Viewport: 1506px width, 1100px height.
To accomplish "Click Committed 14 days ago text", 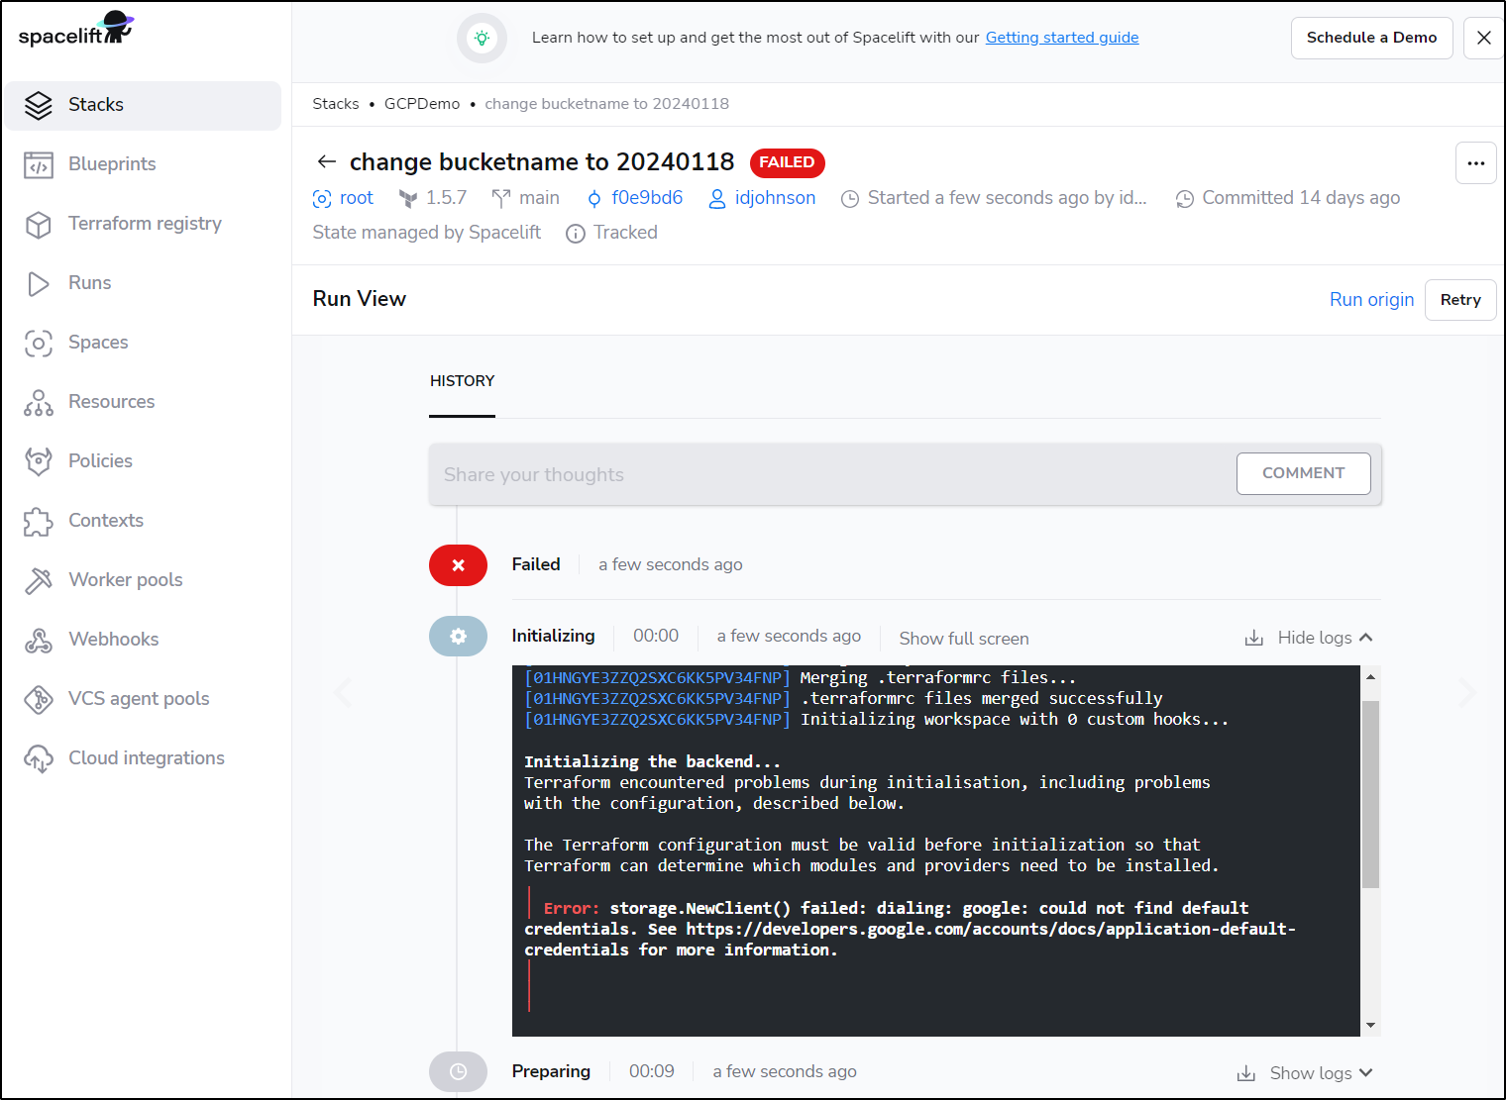I will click(x=1301, y=198).
